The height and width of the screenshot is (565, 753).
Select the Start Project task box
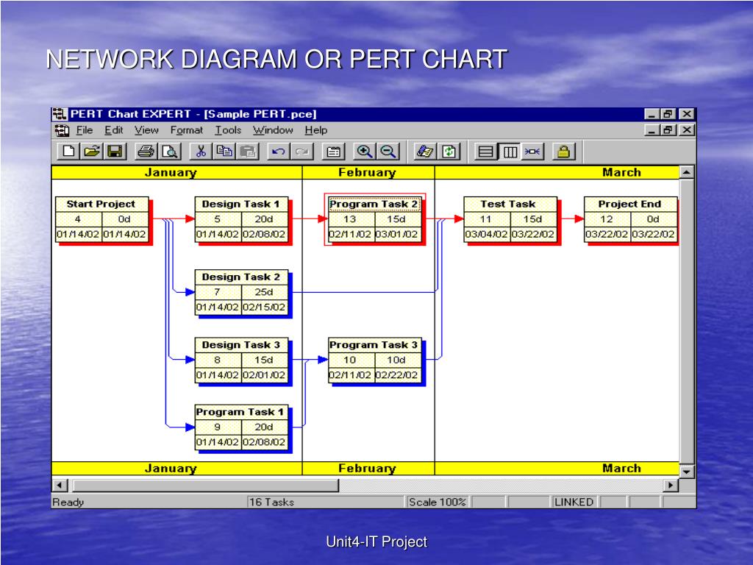tap(101, 219)
